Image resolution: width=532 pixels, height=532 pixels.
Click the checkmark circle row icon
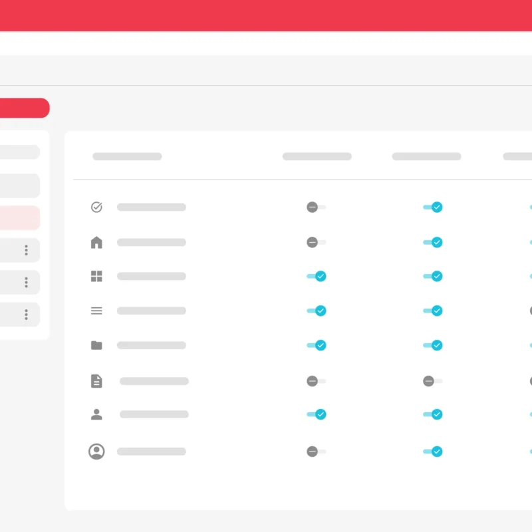96,207
